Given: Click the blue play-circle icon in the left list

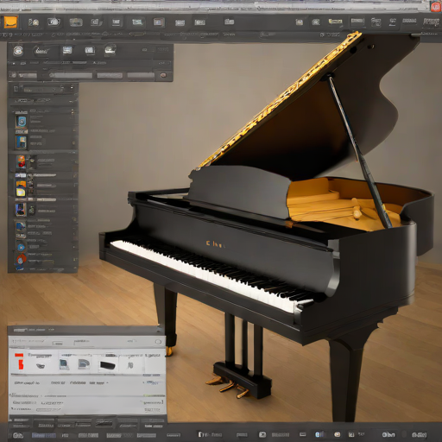Looking at the screenshot, I should (x=21, y=247).
